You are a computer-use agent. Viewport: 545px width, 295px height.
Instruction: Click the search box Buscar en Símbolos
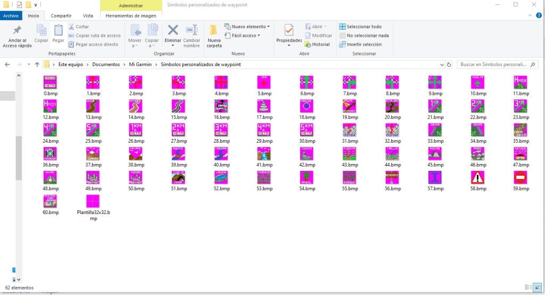point(495,64)
